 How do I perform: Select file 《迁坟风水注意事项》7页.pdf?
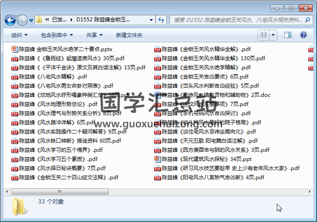tap(201, 104)
